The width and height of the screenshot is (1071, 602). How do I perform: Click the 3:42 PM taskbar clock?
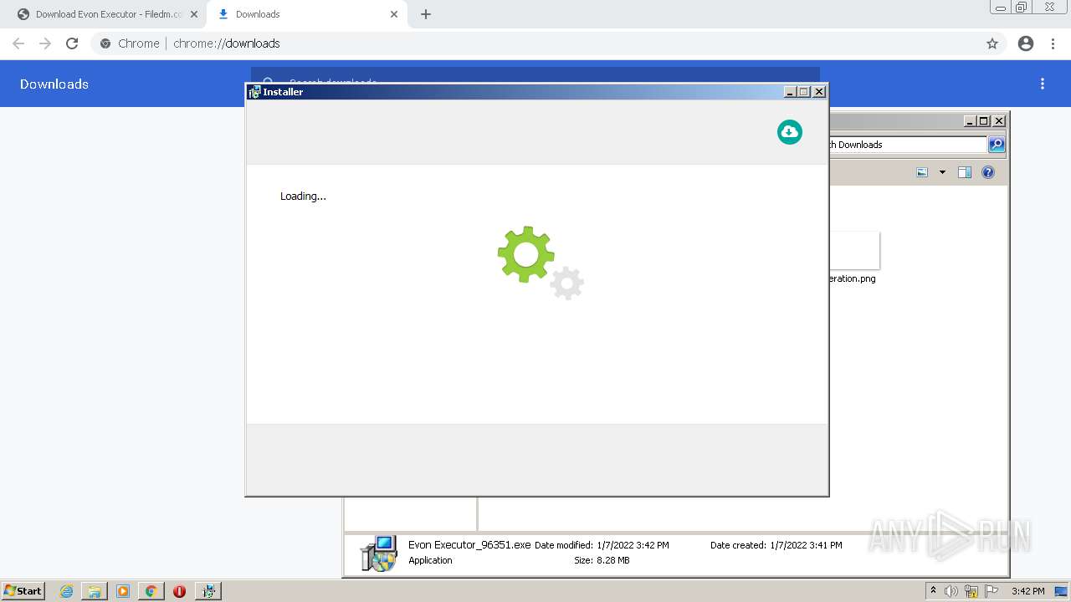tap(1027, 591)
